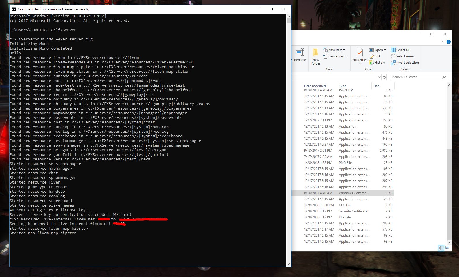Click the Edit button in ribbon
Screen dimensions: 459x277
click(x=375, y=56)
